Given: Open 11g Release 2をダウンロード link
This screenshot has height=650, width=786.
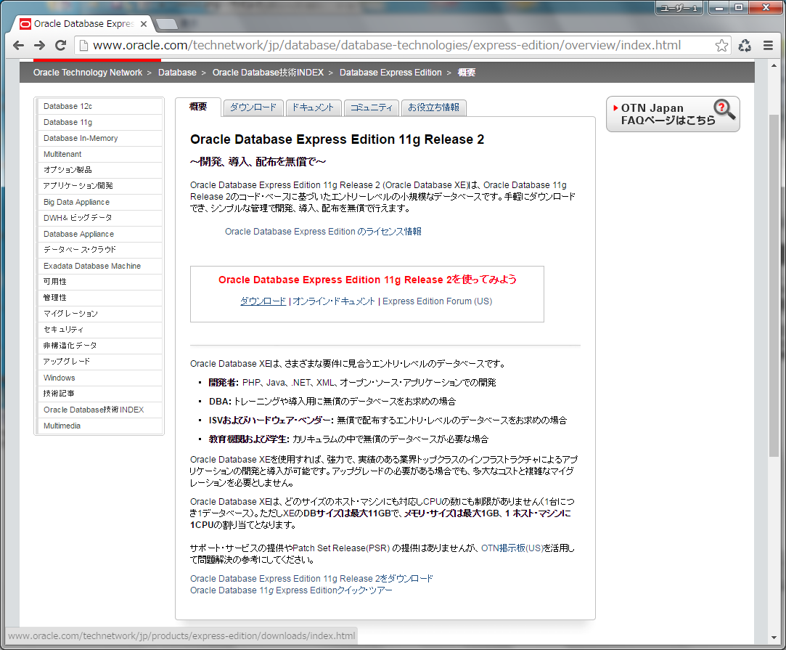Looking at the screenshot, I should click(x=311, y=579).
